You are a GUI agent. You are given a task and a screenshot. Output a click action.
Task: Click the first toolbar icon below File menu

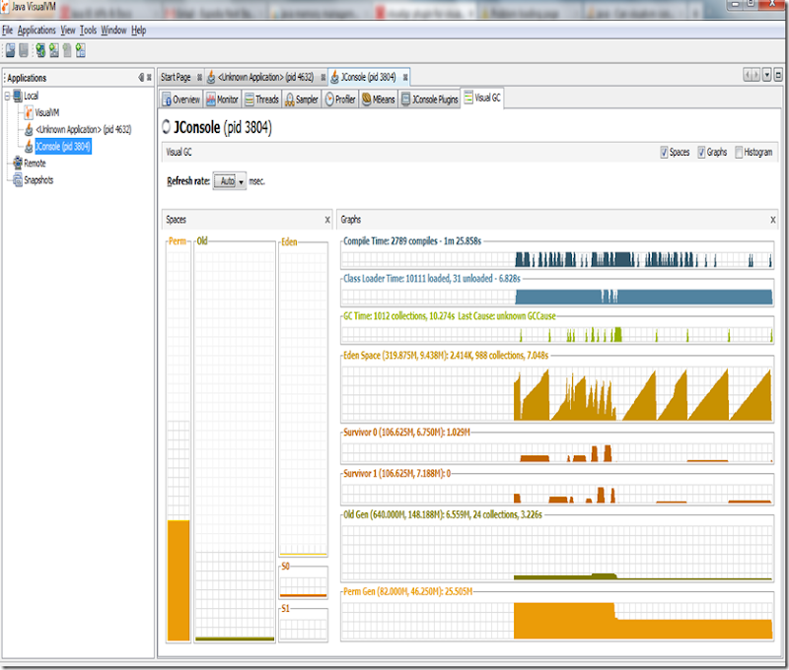click(10, 50)
